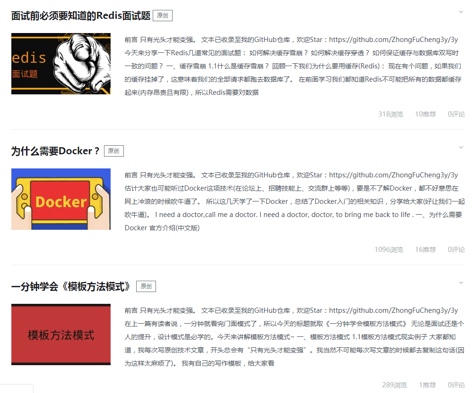Click 16推荐 under the Docker article

point(425,250)
